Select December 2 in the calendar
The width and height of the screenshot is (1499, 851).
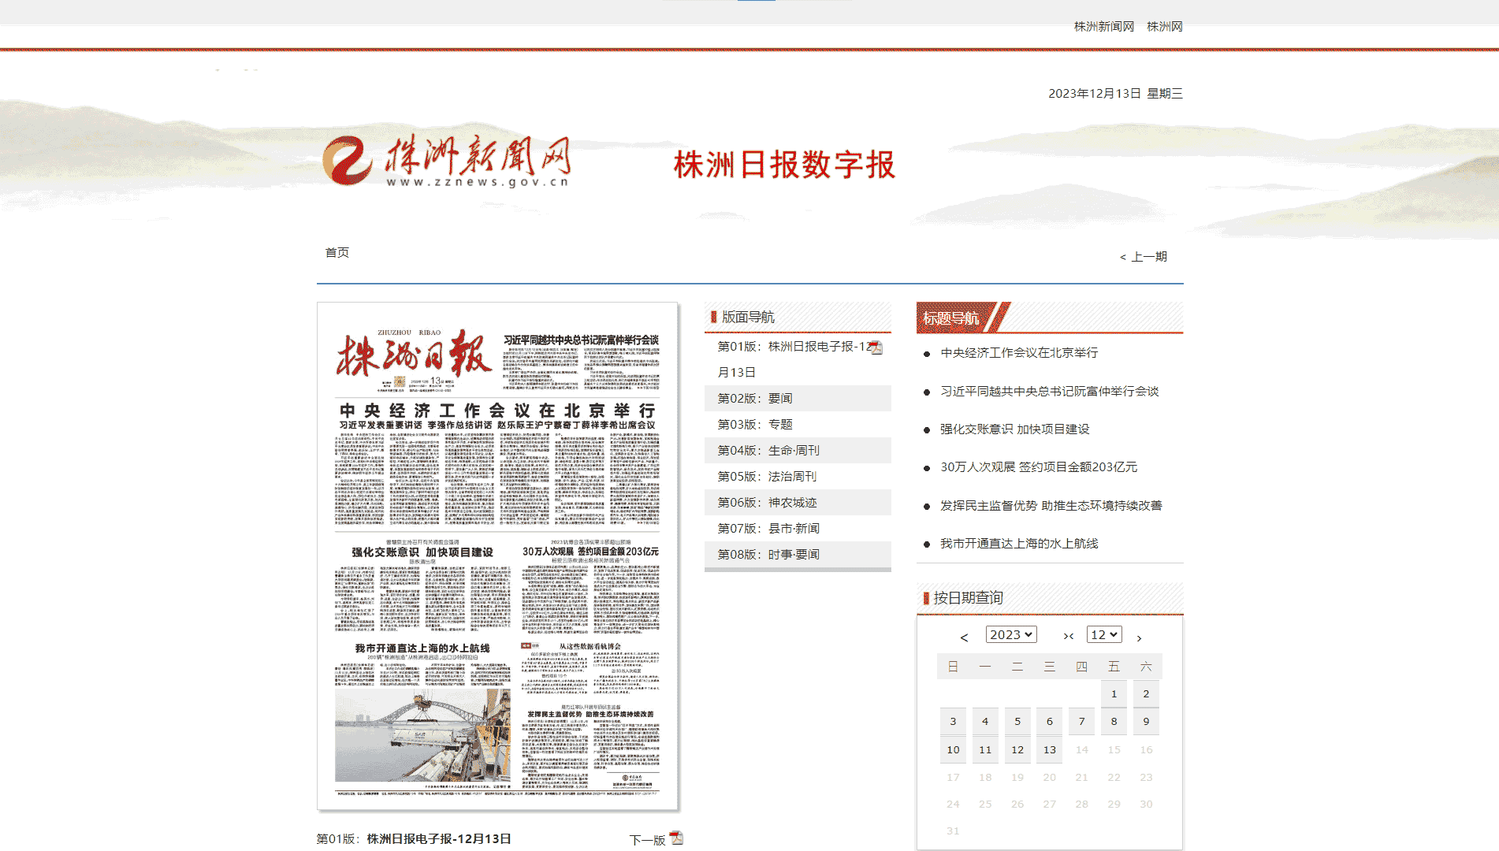pos(1146,694)
